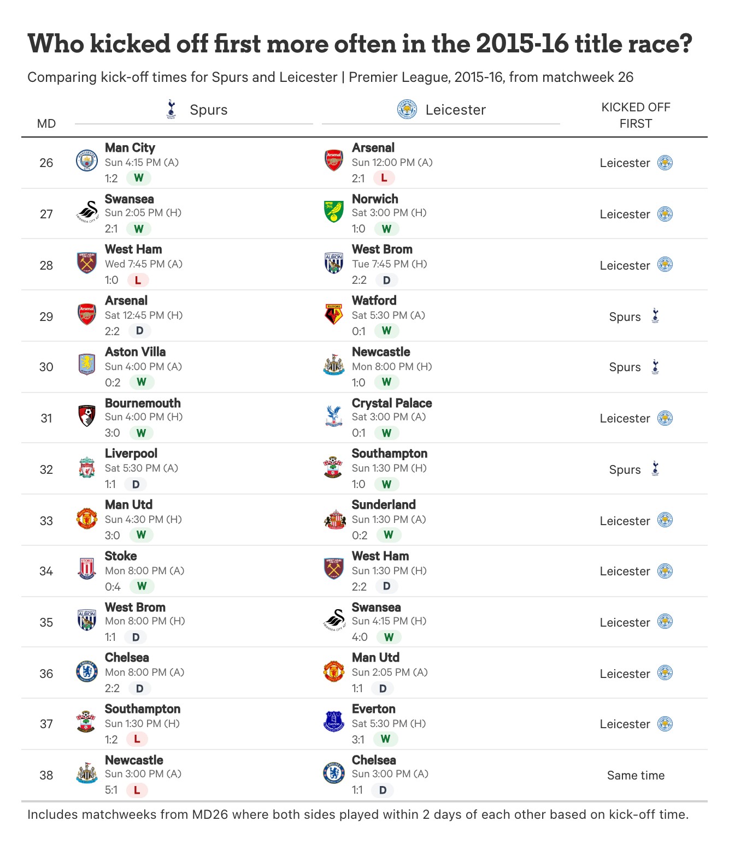Click the Everton crest in matchday 37
Screen dimensions: 729x845
[334, 722]
